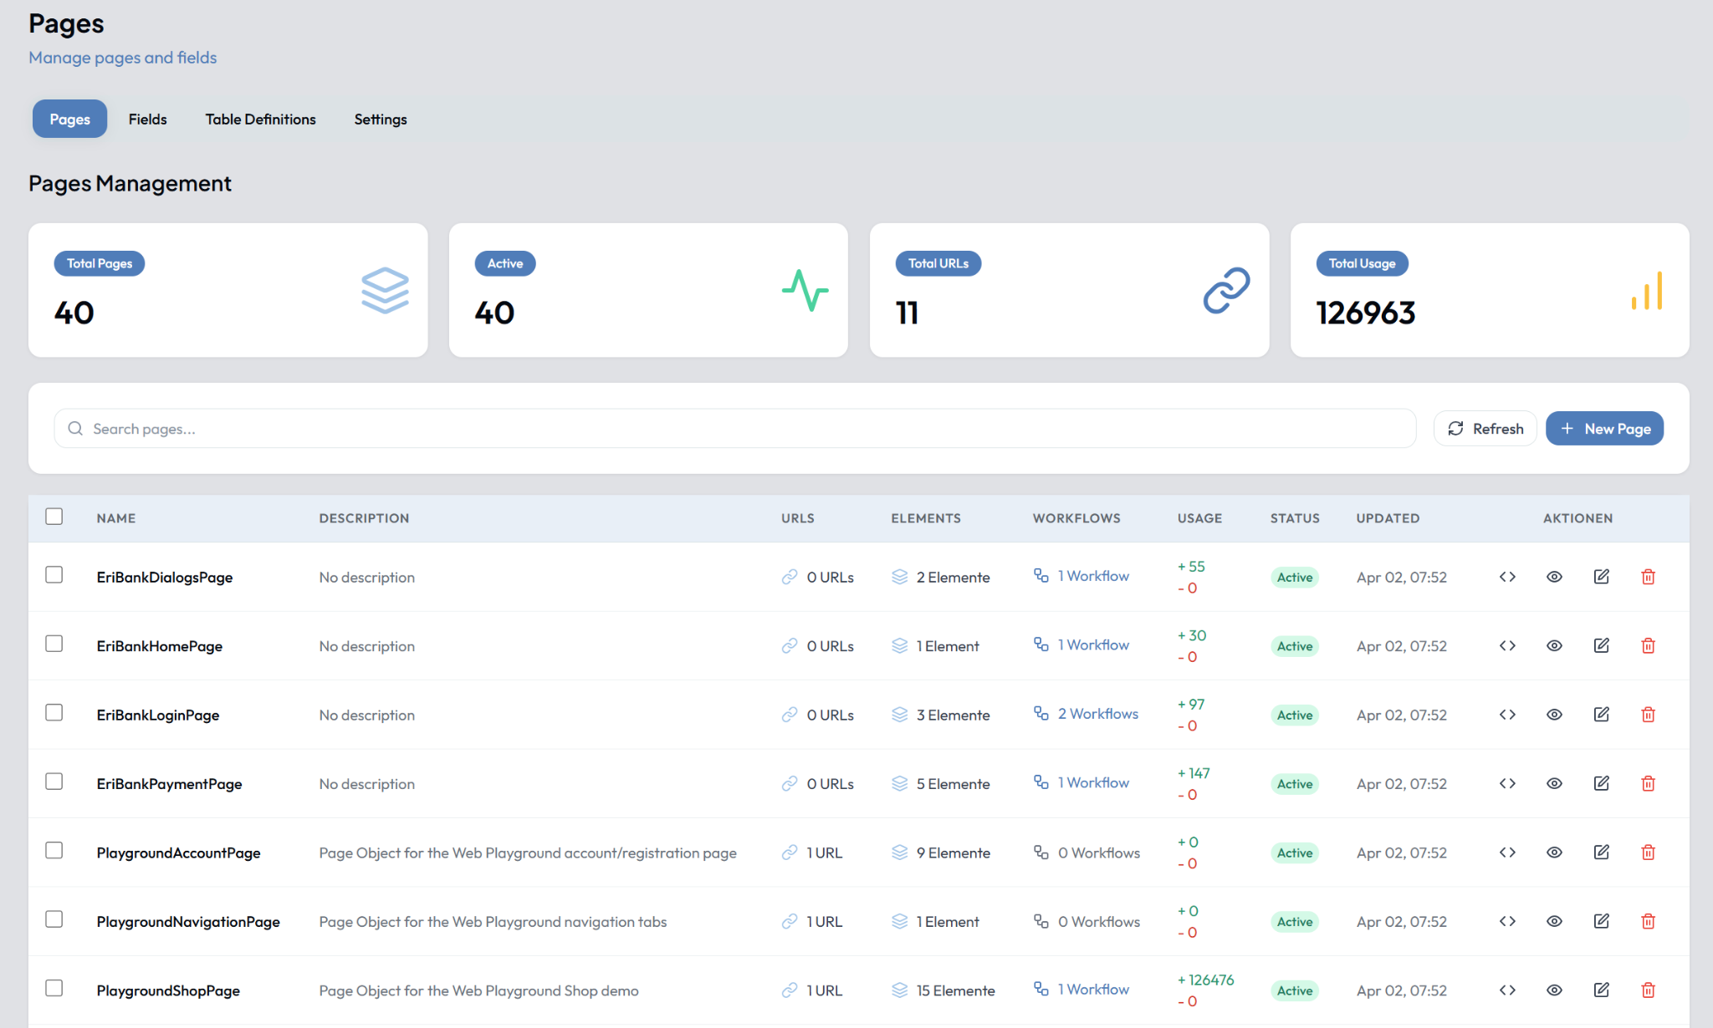Preview EriBankPaymentPage with eye icon
This screenshot has width=1713, height=1028.
click(1554, 783)
